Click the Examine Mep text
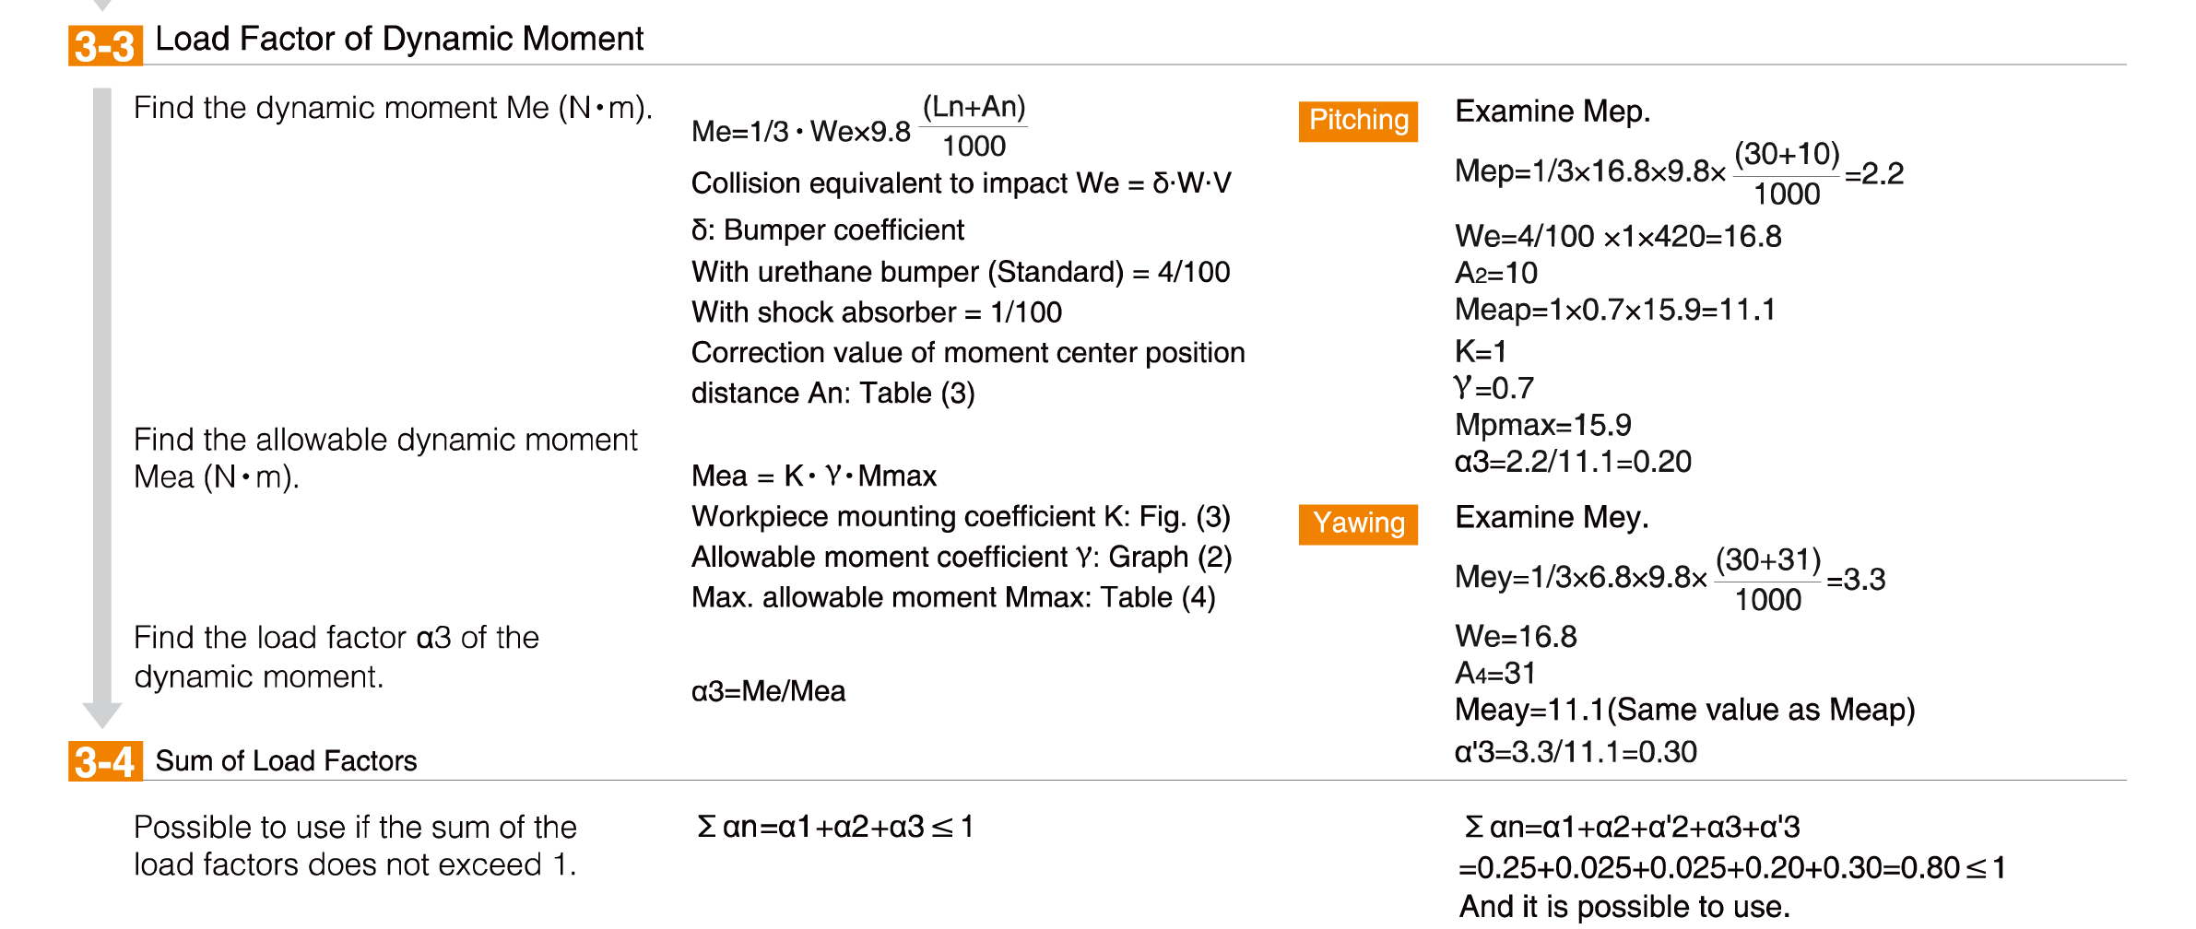The image size is (2196, 929). (x=1553, y=112)
